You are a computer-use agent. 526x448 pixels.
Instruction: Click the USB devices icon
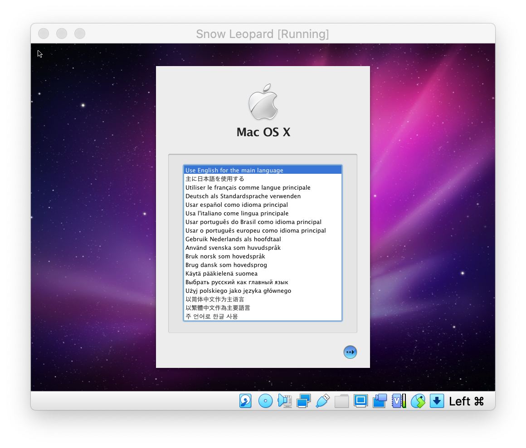click(323, 401)
